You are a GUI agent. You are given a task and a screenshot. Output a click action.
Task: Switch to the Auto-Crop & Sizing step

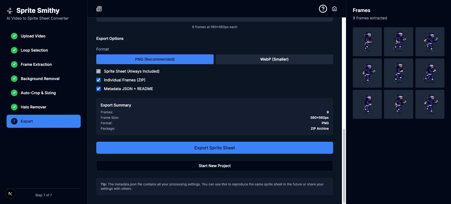point(38,93)
